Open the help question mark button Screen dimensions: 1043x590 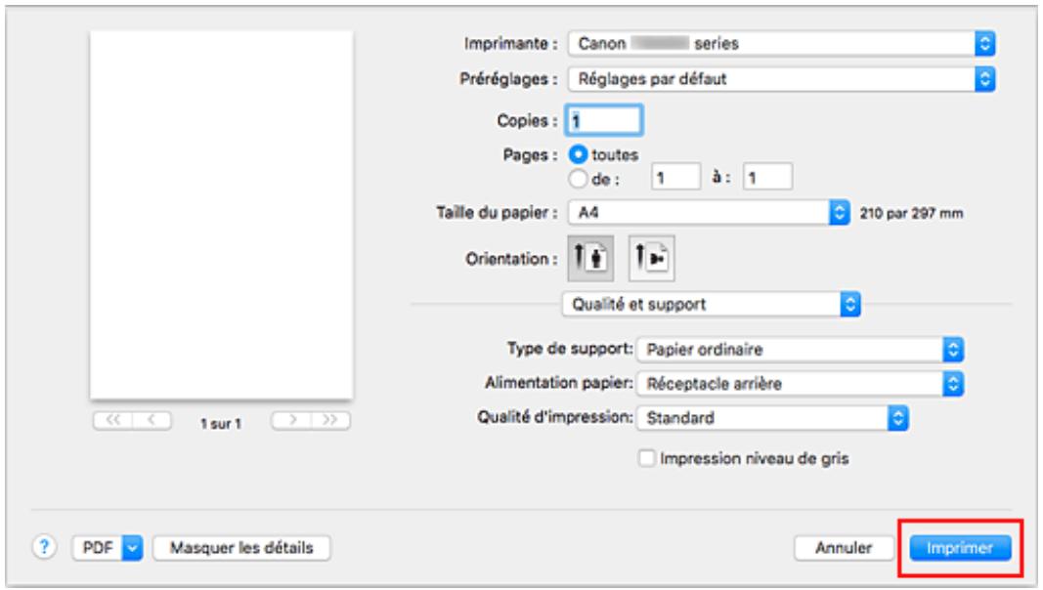pyautogui.click(x=44, y=547)
